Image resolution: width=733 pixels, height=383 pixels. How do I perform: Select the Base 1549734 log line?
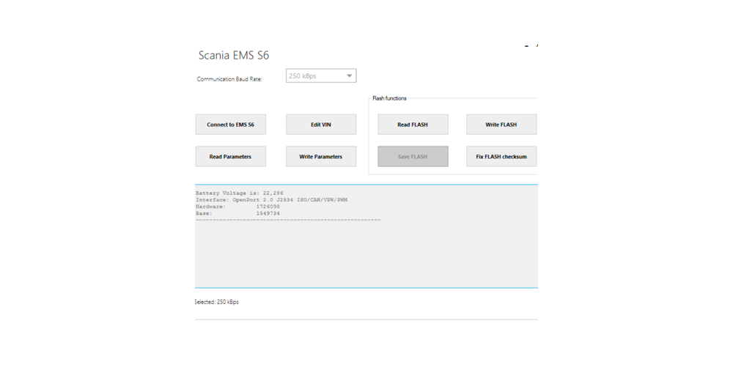pos(237,213)
